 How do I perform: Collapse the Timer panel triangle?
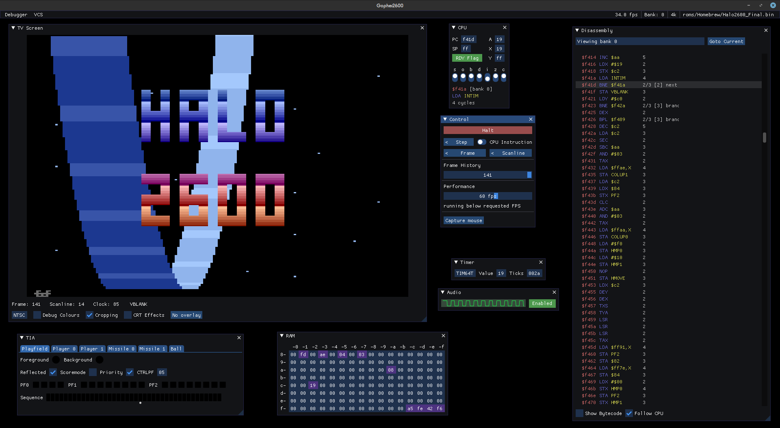[456, 262]
